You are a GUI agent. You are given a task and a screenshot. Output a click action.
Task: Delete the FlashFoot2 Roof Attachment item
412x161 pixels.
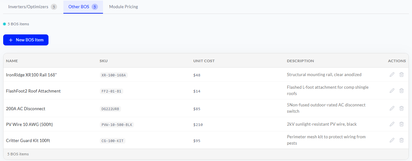[x=402, y=91]
